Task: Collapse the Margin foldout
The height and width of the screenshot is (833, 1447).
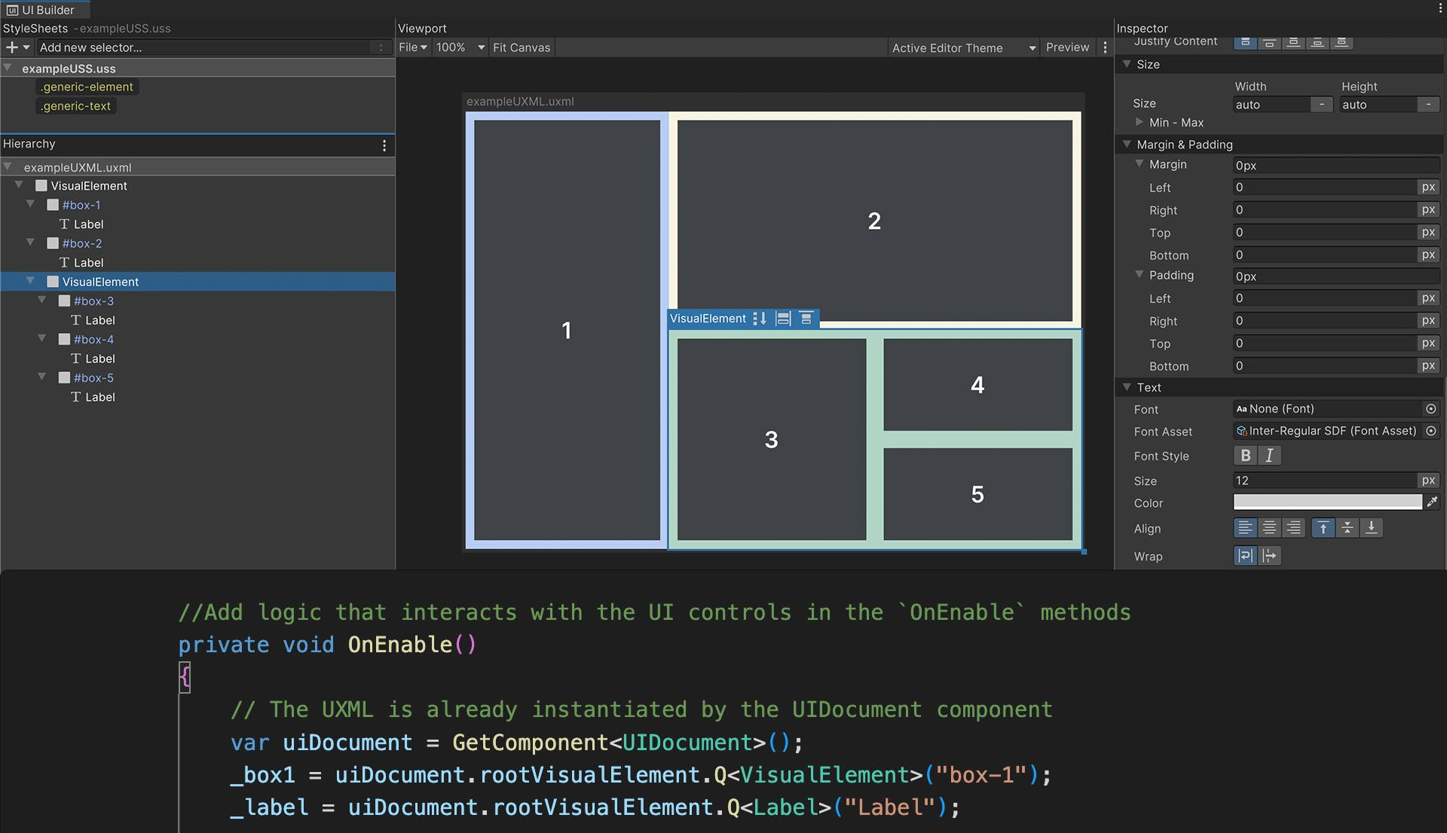Action: [x=1140, y=163]
